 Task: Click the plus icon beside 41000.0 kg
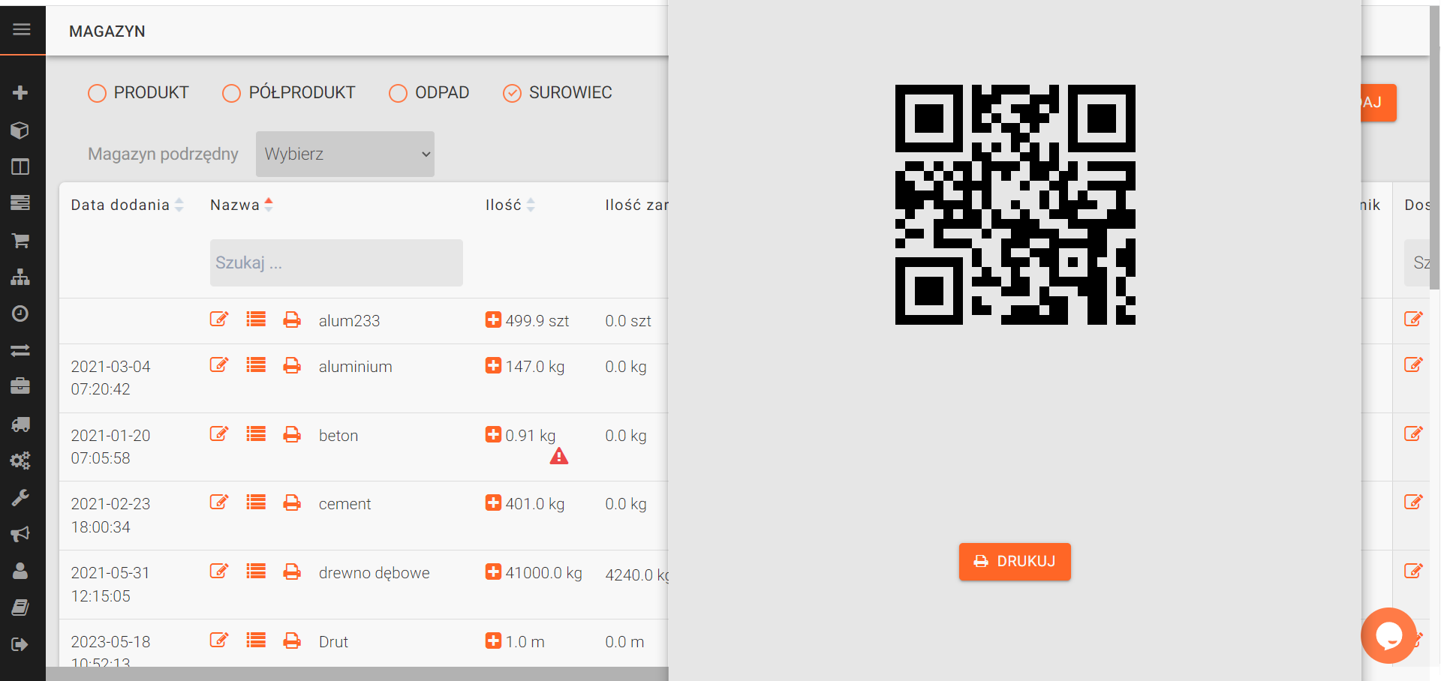(x=493, y=572)
